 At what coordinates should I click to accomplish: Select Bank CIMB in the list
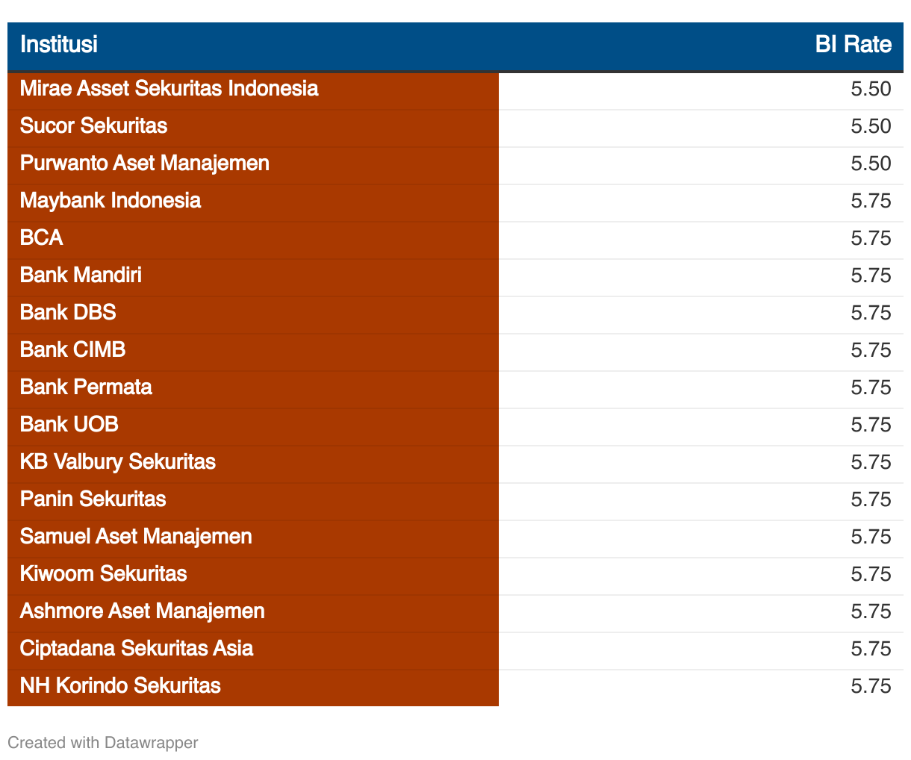[73, 350]
